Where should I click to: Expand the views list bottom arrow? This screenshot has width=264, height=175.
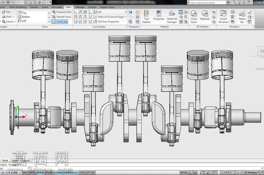coord(49,22)
